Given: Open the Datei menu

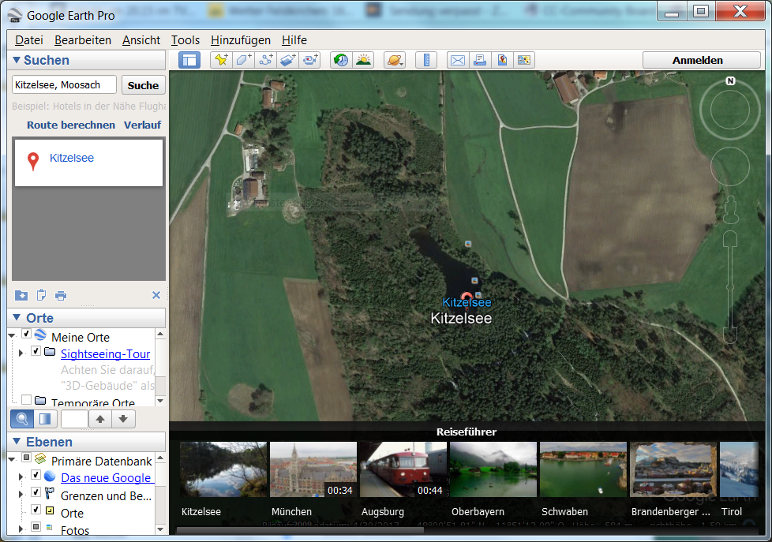Looking at the screenshot, I should [x=29, y=40].
